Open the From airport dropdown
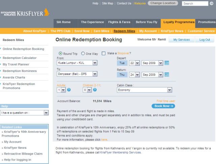The width and height of the screenshot is (216, 164). tap(77, 63)
